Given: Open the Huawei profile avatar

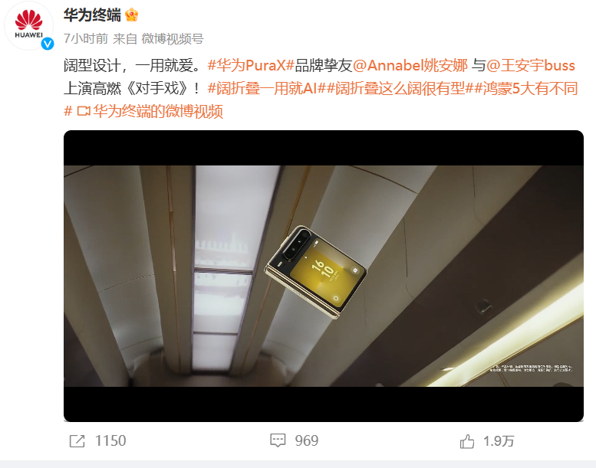Looking at the screenshot, I should click(x=28, y=25).
